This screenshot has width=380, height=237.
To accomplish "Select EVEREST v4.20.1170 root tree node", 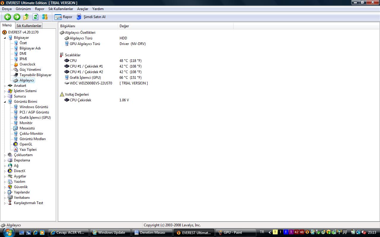I will [23, 32].
